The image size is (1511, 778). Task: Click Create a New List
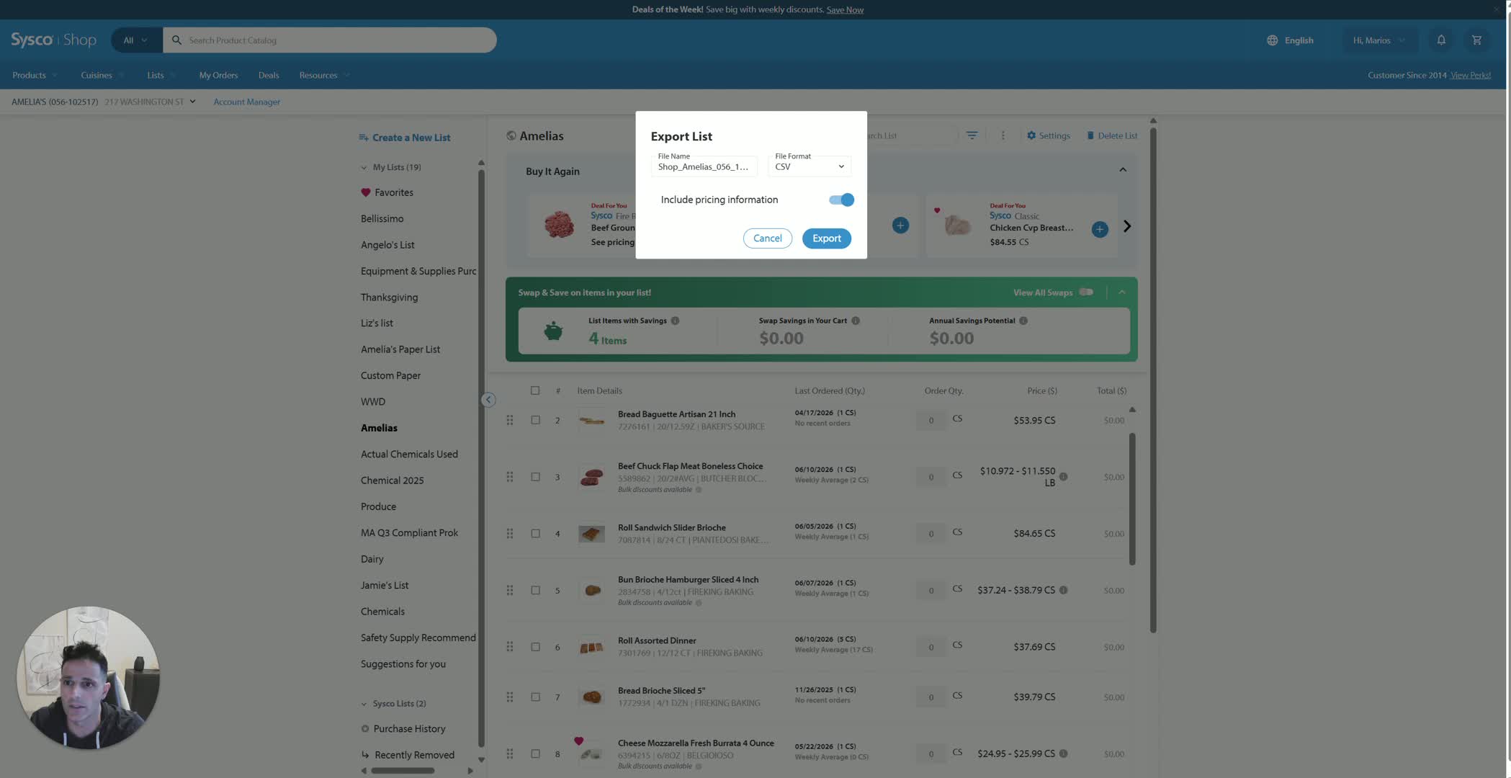(x=404, y=138)
